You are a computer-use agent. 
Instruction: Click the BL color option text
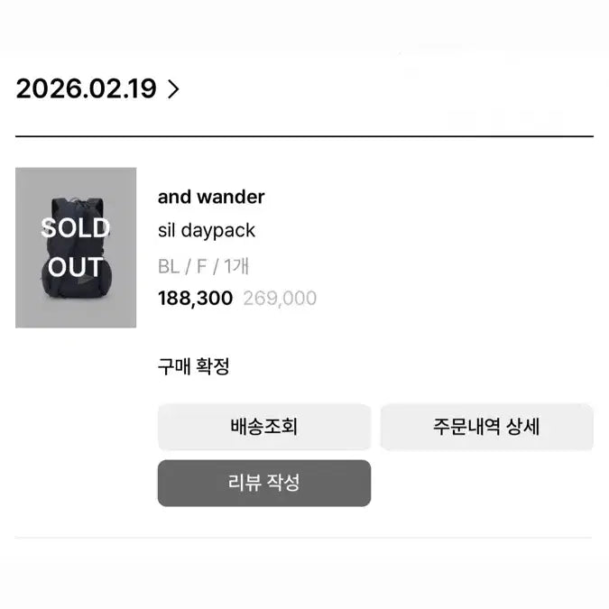point(168,267)
